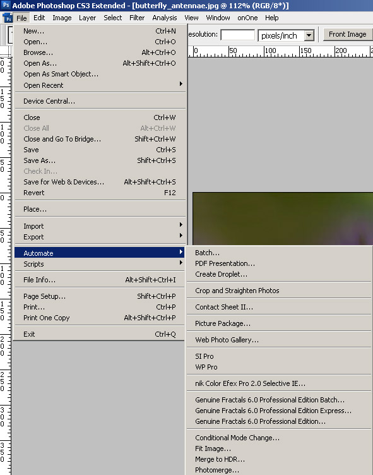The image size is (373, 475).
Task: Open the Select menu
Action: click(112, 18)
